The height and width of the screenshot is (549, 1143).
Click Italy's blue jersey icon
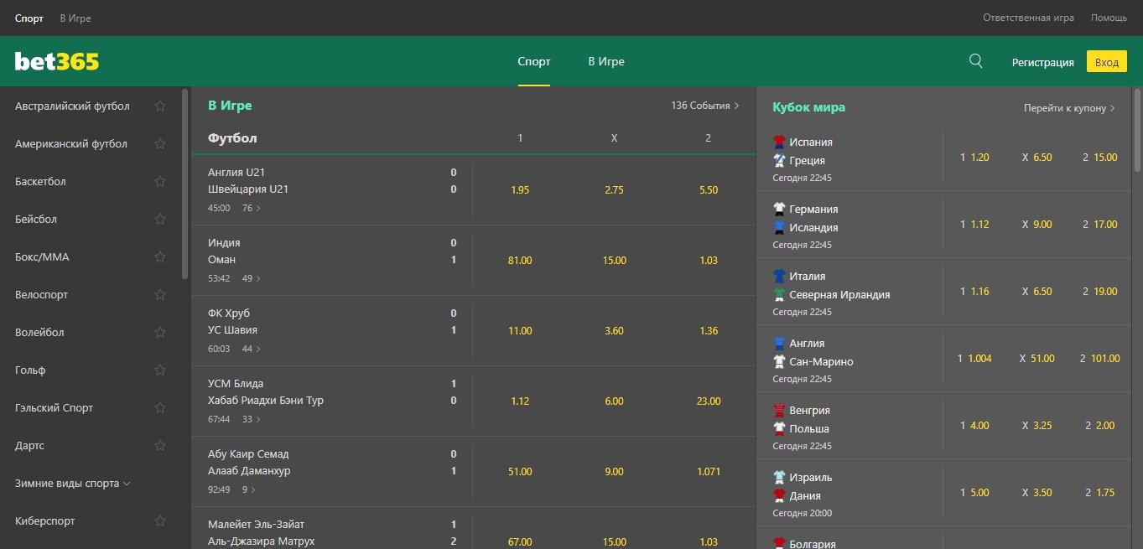tap(779, 277)
